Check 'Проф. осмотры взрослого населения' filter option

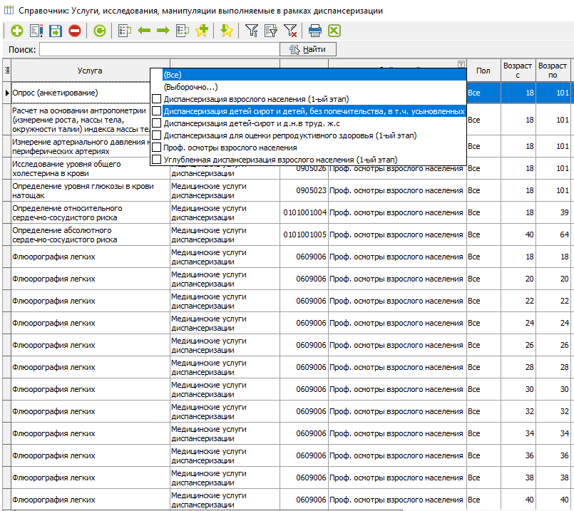tap(157, 148)
